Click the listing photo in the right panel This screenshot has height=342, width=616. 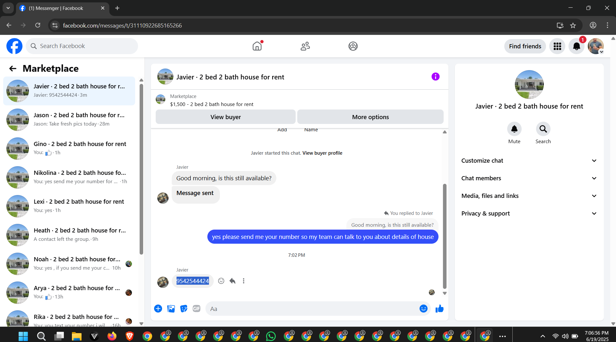coord(529,85)
